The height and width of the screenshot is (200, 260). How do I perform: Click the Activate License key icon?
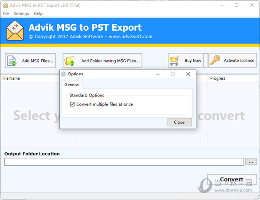[x=215, y=60]
